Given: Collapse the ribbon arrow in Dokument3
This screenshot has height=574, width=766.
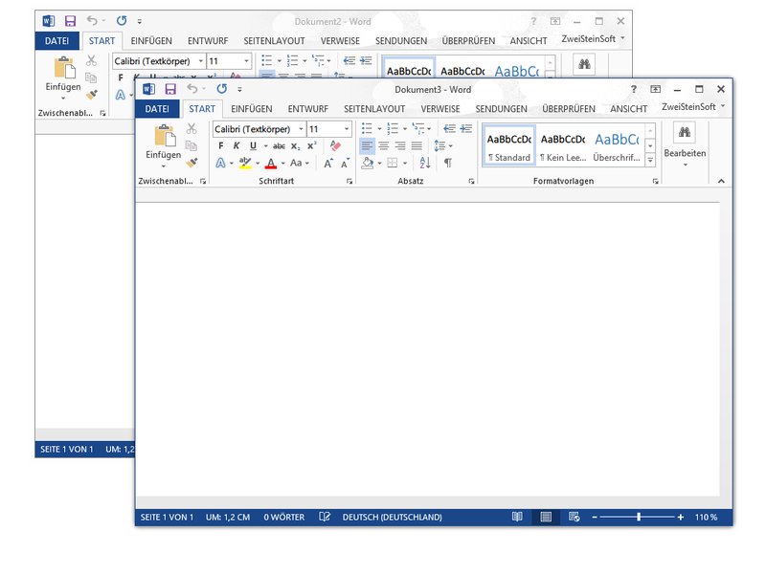Looking at the screenshot, I should point(721,181).
